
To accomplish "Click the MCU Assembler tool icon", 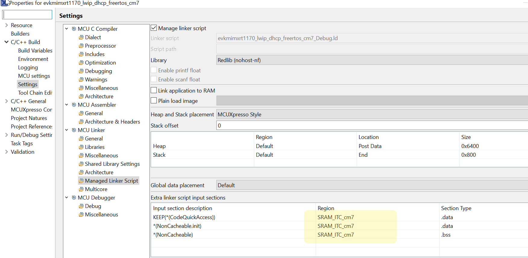I will point(74,105).
